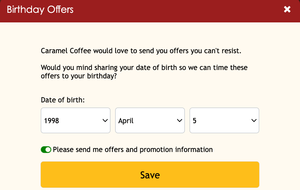
Task: Click the 'Date of birth:' label
Action: click(x=62, y=100)
